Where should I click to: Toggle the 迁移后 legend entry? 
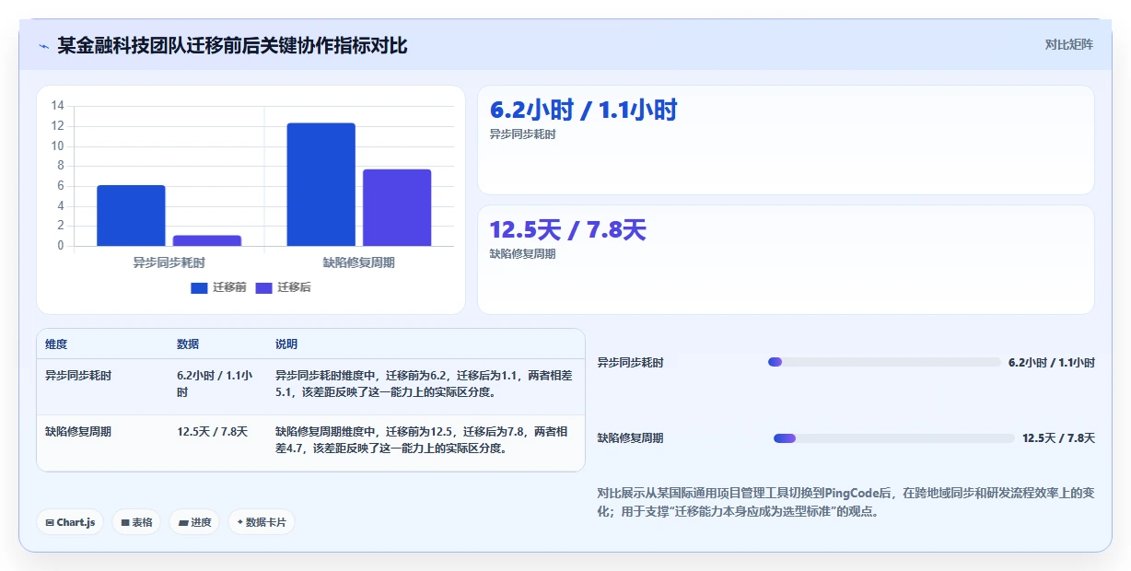tap(283, 287)
